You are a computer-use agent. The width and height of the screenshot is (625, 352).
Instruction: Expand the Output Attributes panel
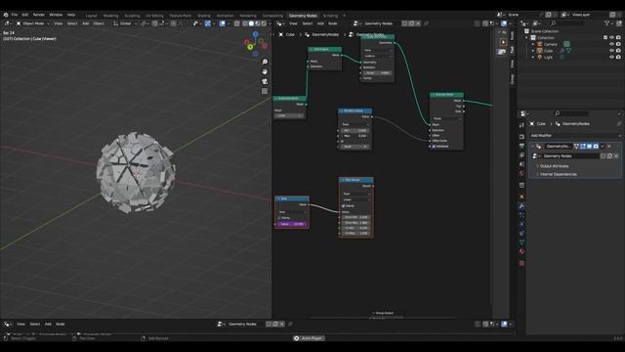[x=554, y=166]
